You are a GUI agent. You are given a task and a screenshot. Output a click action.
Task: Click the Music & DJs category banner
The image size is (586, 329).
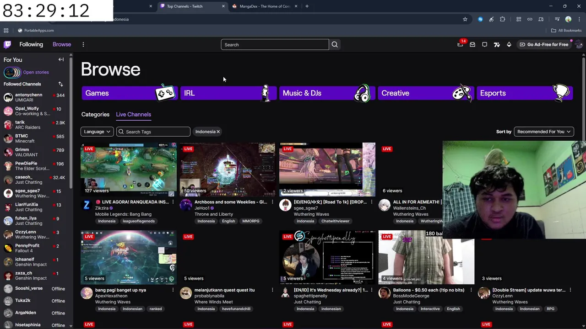pyautogui.click(x=327, y=93)
